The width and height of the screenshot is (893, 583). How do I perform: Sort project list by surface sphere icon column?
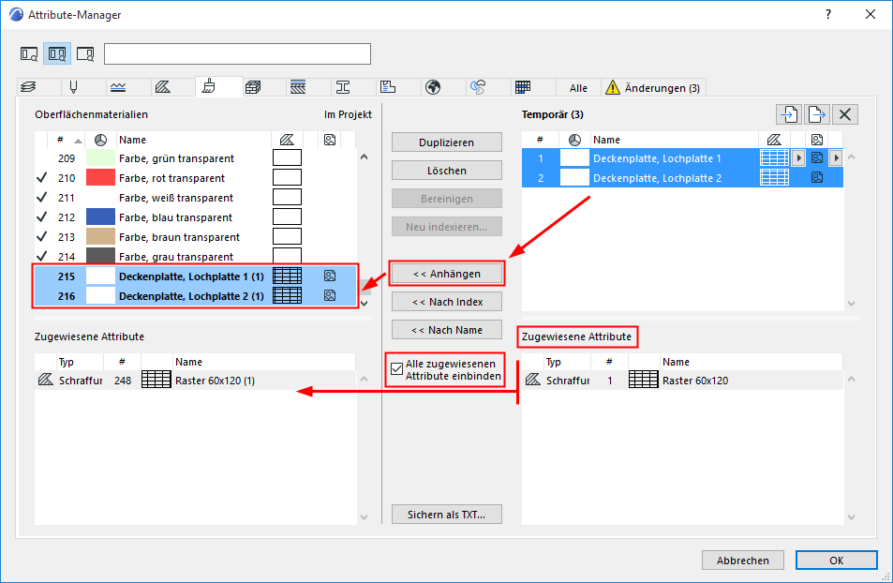101,140
